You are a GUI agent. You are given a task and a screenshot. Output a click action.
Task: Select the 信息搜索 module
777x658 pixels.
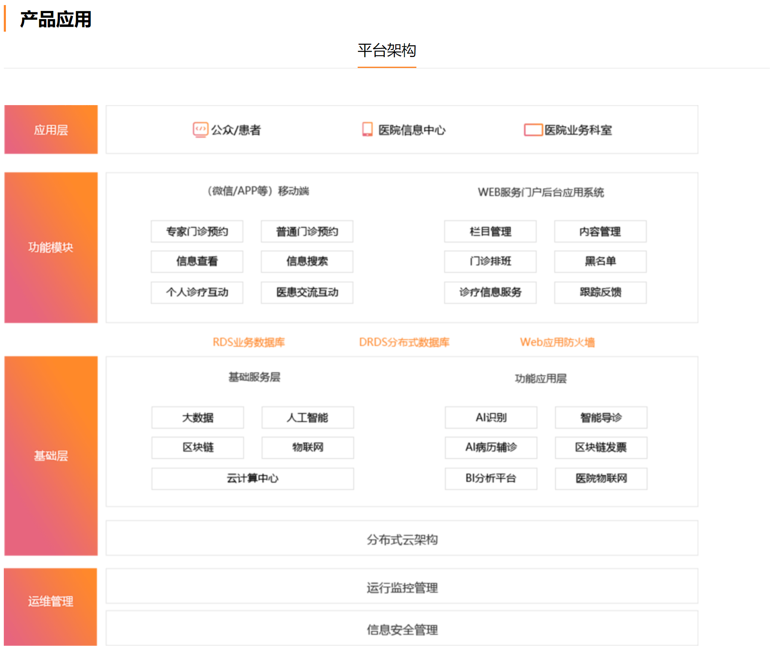point(307,262)
